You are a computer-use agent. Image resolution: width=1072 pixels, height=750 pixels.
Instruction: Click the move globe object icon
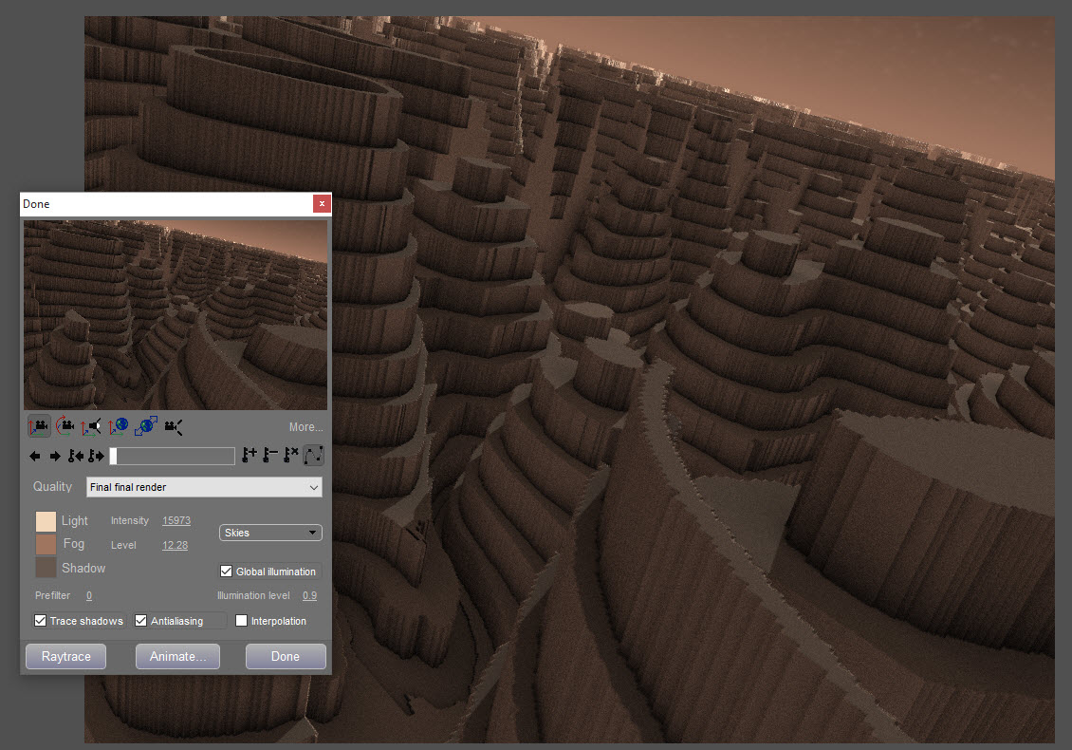[x=119, y=427]
